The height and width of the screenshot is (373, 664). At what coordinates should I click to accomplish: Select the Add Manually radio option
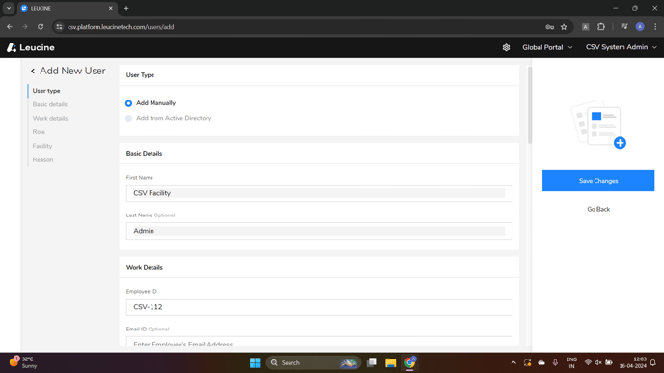click(x=128, y=103)
